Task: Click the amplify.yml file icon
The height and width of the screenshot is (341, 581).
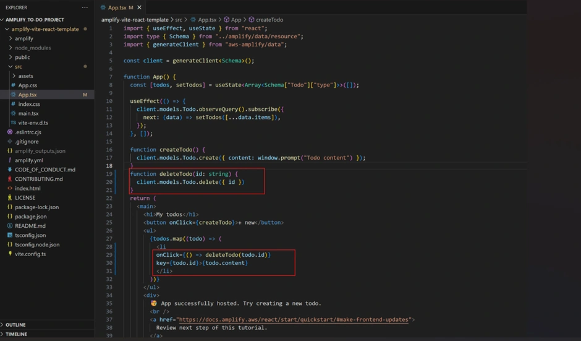Action: pos(10,160)
